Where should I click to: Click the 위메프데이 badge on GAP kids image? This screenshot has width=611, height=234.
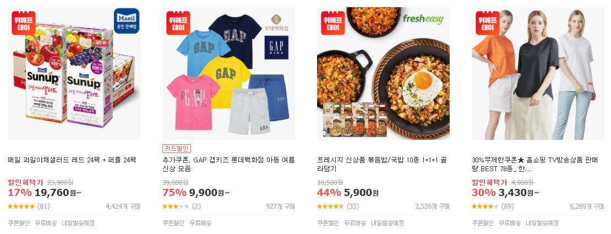pyautogui.click(x=178, y=23)
